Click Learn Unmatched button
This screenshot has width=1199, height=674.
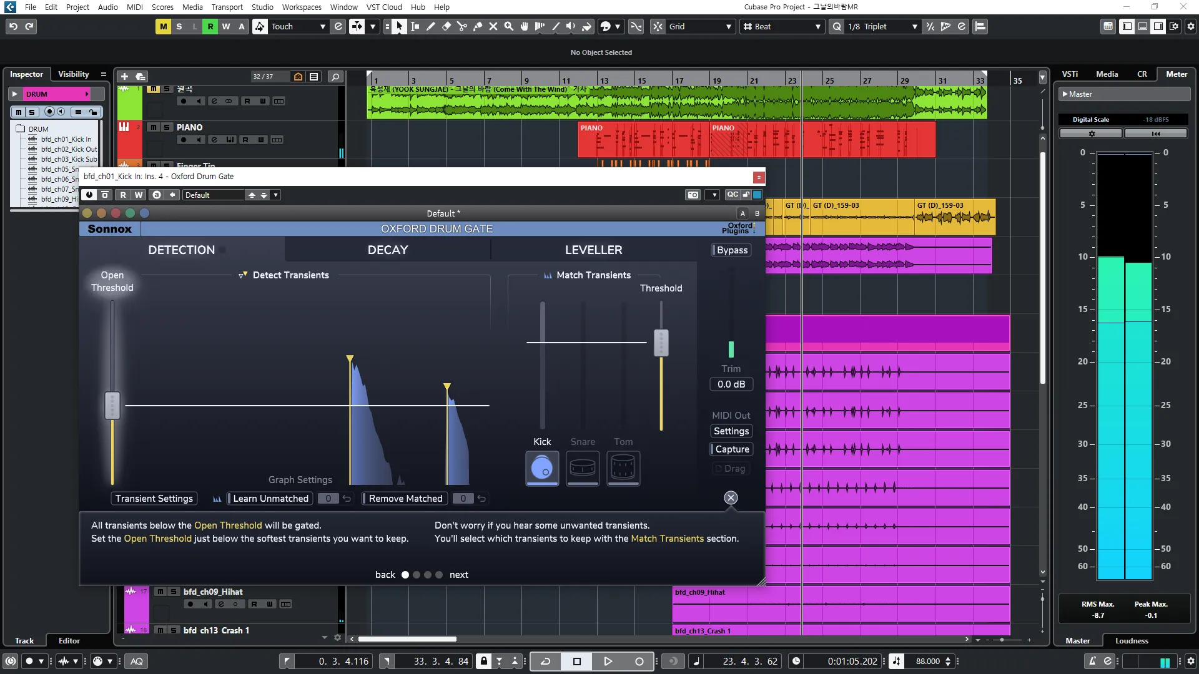[270, 498]
